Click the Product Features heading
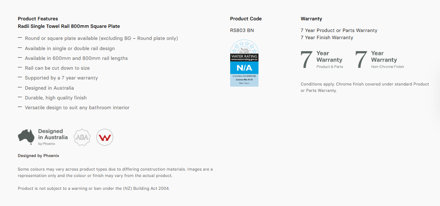This screenshot has height=206, width=440. coord(38,19)
